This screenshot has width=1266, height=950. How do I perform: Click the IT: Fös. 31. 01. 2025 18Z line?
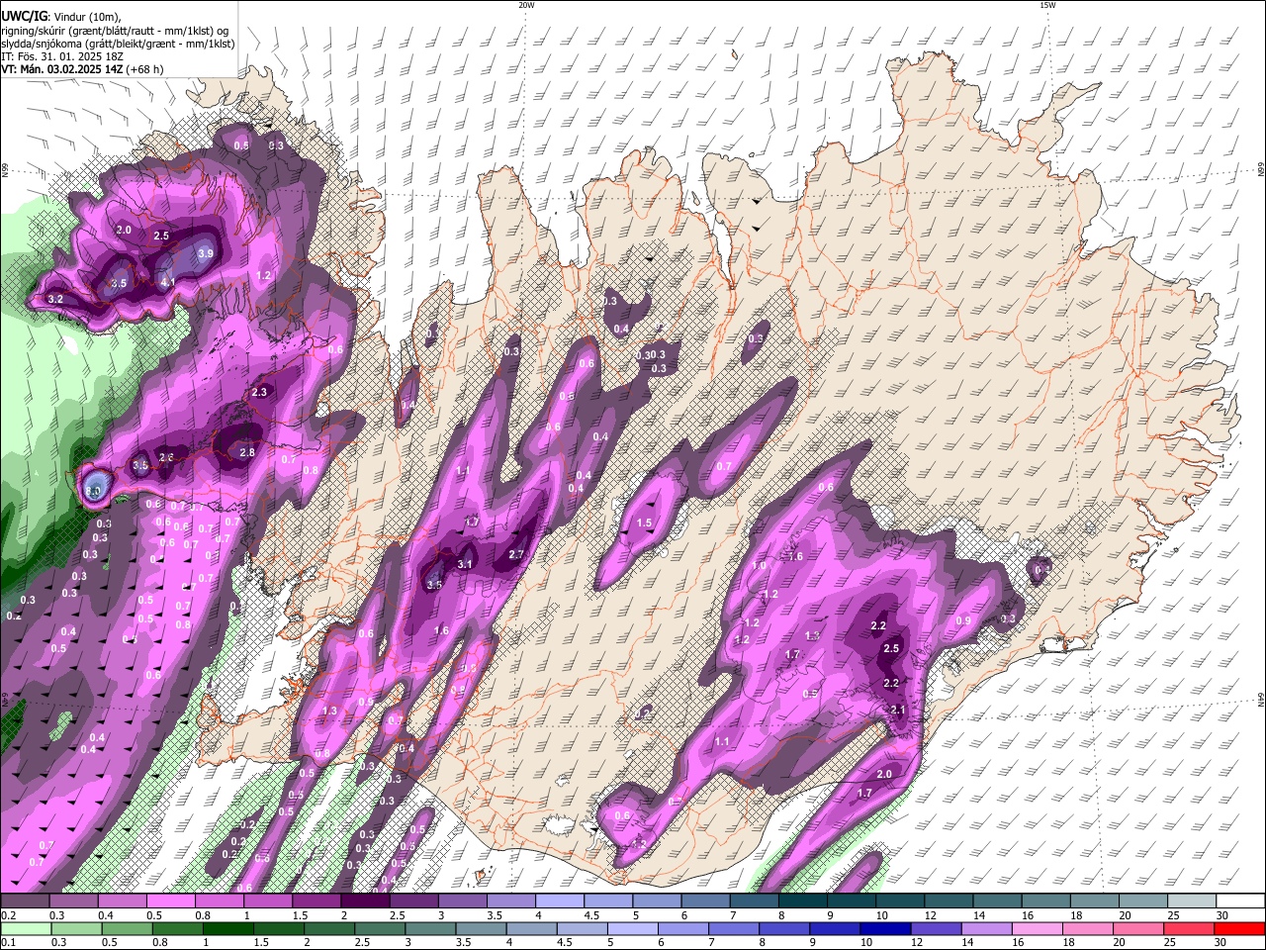62,56
